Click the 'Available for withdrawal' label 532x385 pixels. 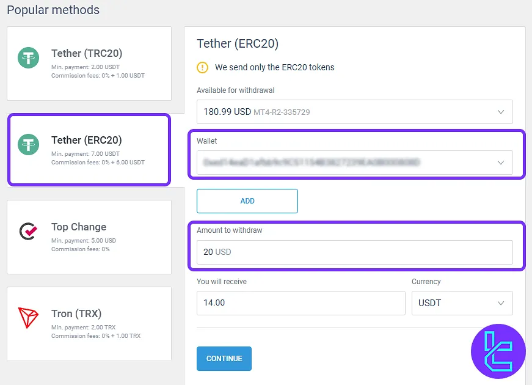[236, 90]
